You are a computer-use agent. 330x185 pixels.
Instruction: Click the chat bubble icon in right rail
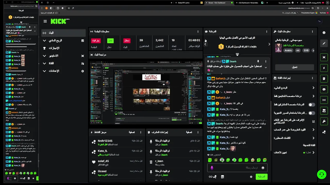[x=324, y=89]
